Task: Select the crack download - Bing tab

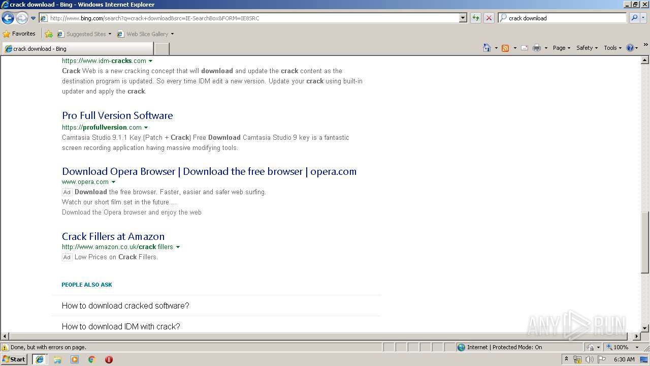Action: 77,49
